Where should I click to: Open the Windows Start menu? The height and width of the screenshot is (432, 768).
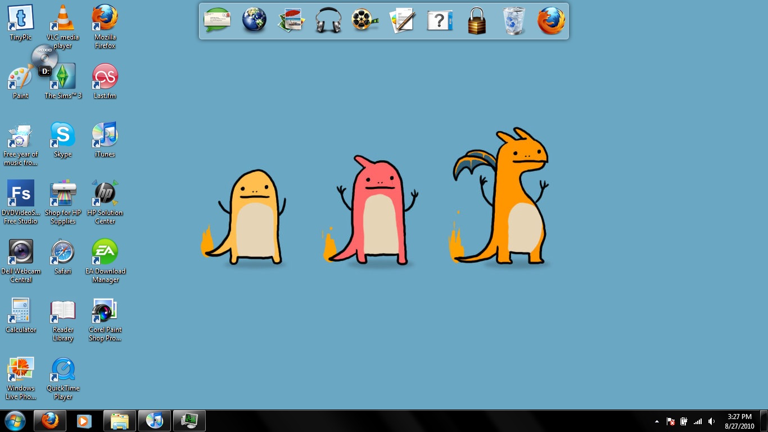click(x=15, y=421)
